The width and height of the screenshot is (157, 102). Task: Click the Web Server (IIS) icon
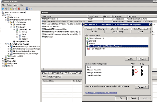click(x=8, y=56)
